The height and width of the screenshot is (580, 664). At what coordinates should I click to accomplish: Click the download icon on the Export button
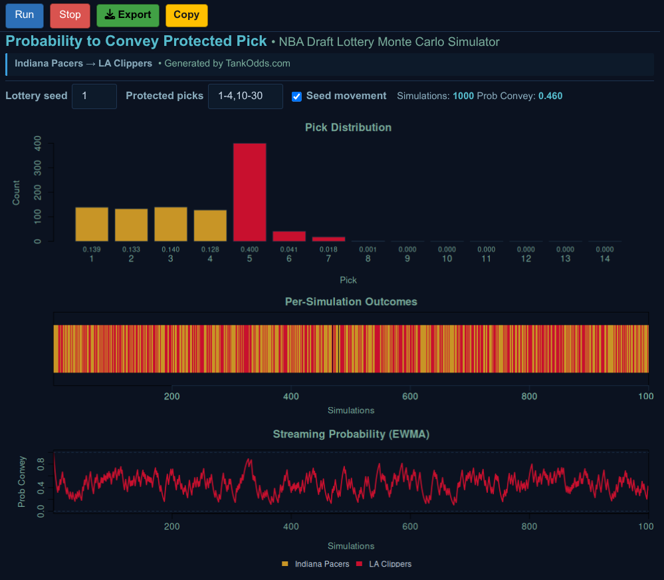(110, 15)
